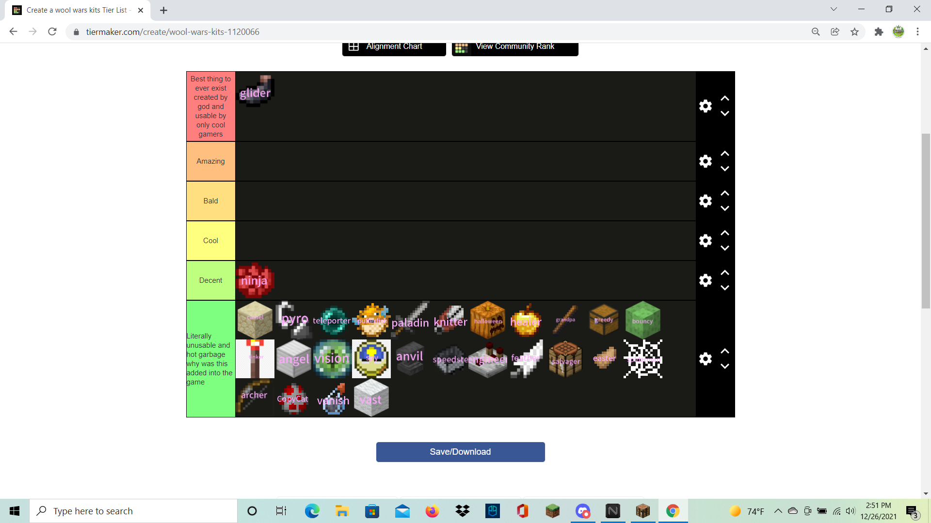Screen dimensions: 931x523
Task: Go back to previous page
Action: click(x=14, y=32)
